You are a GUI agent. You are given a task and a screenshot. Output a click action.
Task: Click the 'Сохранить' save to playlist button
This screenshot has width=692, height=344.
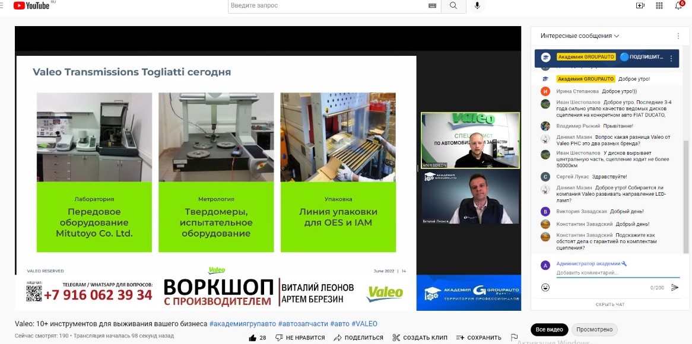(x=479, y=337)
